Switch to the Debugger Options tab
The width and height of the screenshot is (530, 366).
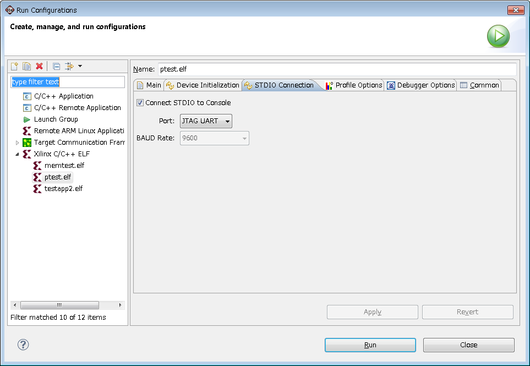pyautogui.click(x=421, y=85)
